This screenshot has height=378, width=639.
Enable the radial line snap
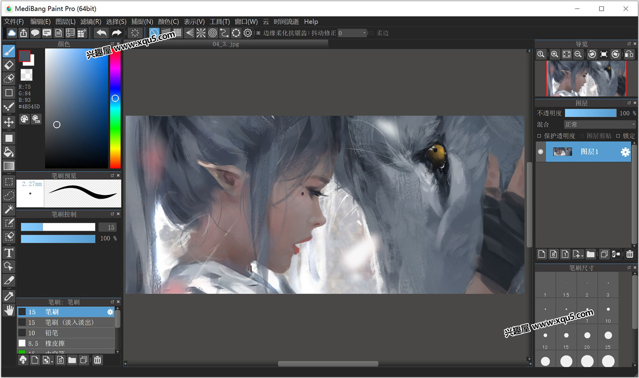coord(201,33)
